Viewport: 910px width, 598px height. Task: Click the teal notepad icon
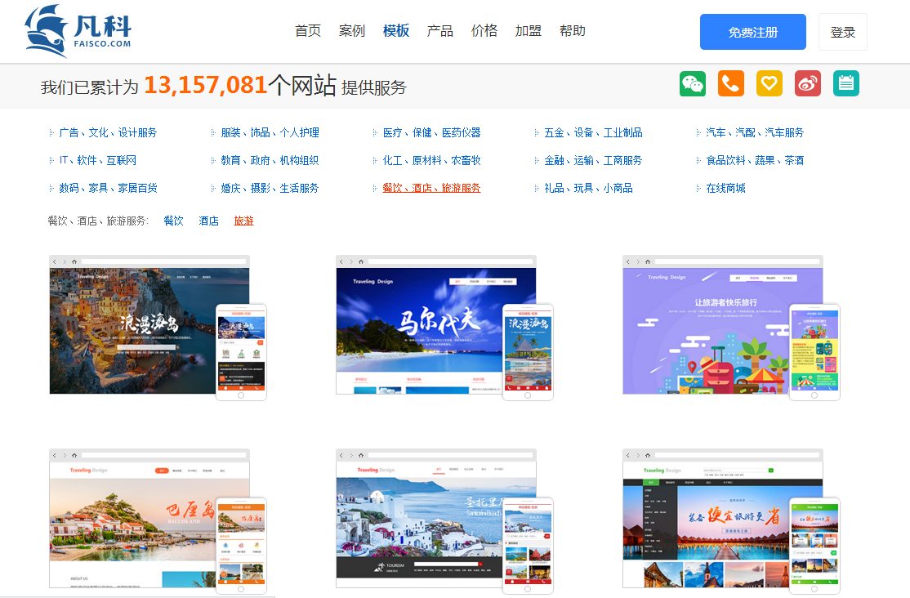click(846, 83)
